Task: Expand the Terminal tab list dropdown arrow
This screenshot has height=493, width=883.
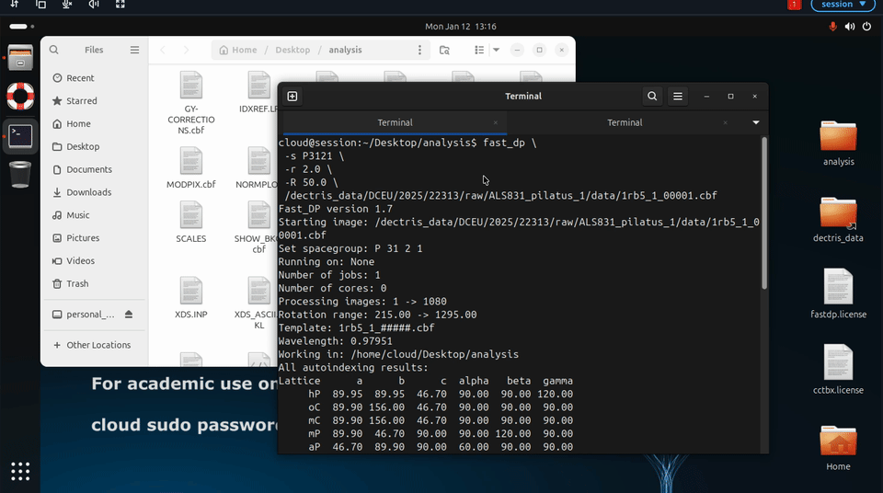Action: (756, 122)
